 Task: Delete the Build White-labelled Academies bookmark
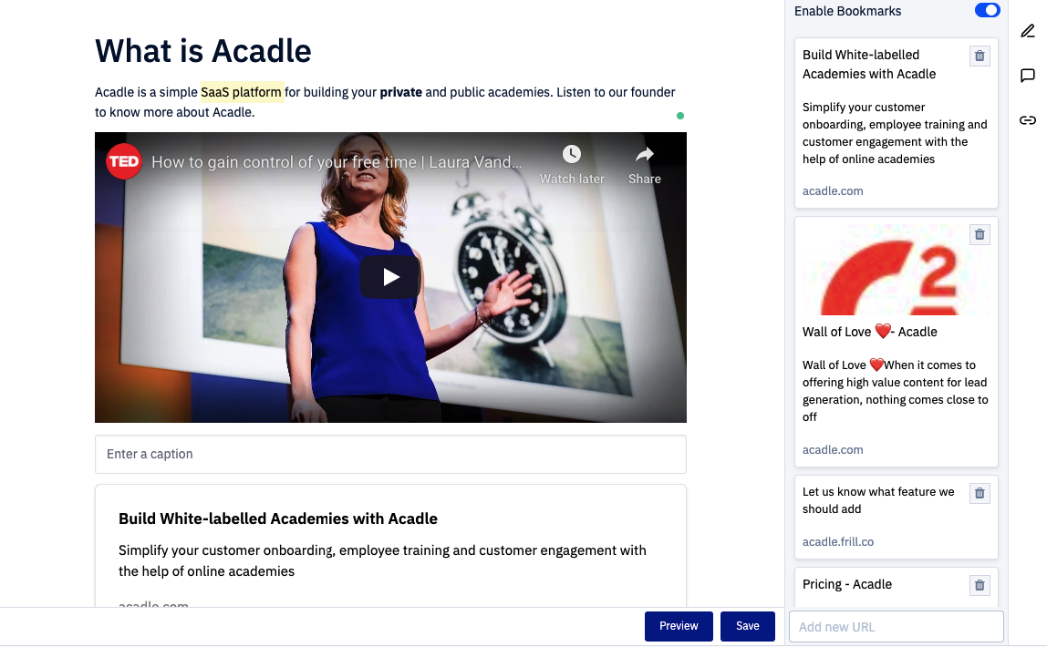[979, 56]
